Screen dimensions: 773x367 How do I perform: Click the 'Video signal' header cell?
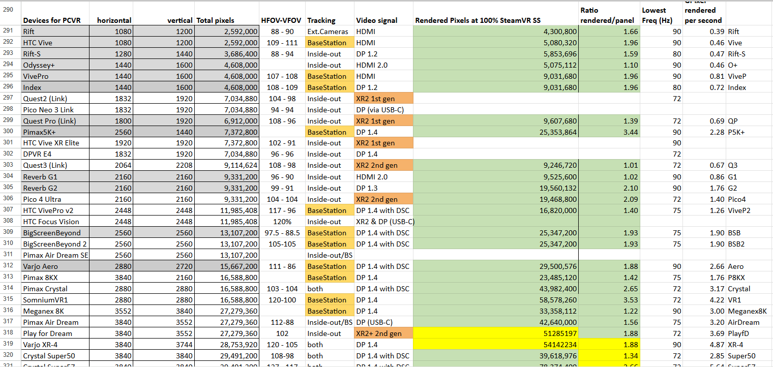(377, 20)
